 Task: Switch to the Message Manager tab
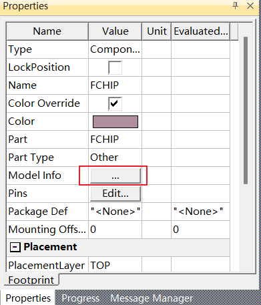click(x=152, y=298)
